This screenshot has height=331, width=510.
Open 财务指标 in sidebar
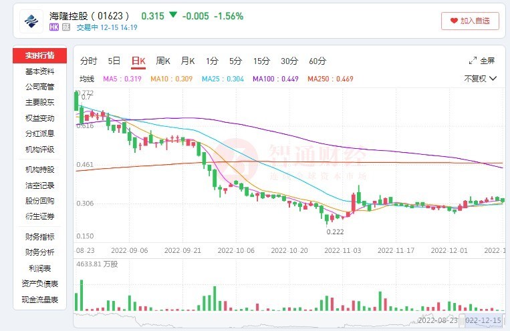39,237
